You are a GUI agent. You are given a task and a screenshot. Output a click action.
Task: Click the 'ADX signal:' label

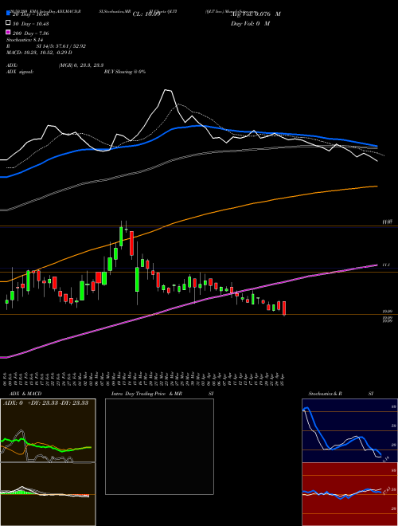(x=20, y=72)
